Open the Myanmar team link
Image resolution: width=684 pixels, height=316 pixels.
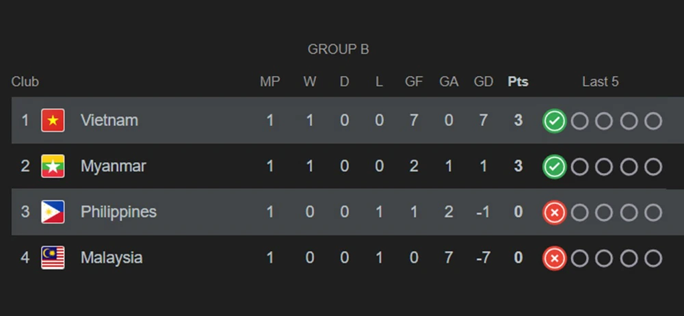click(x=114, y=166)
